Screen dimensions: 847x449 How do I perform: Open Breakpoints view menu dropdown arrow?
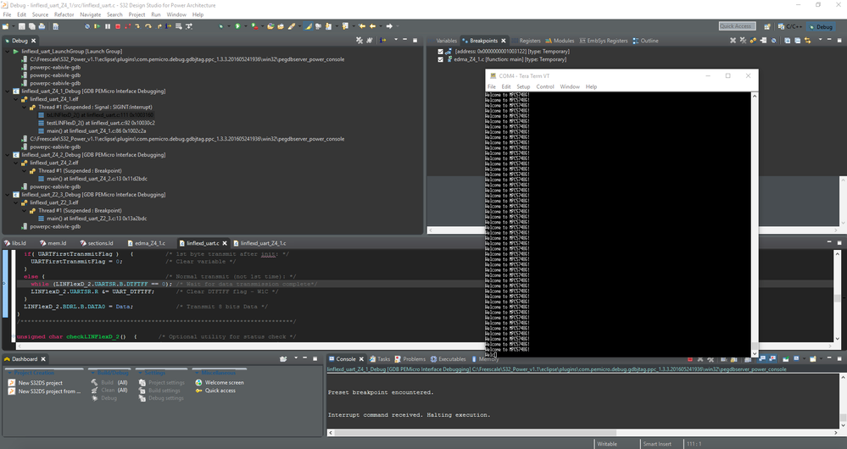click(x=821, y=41)
